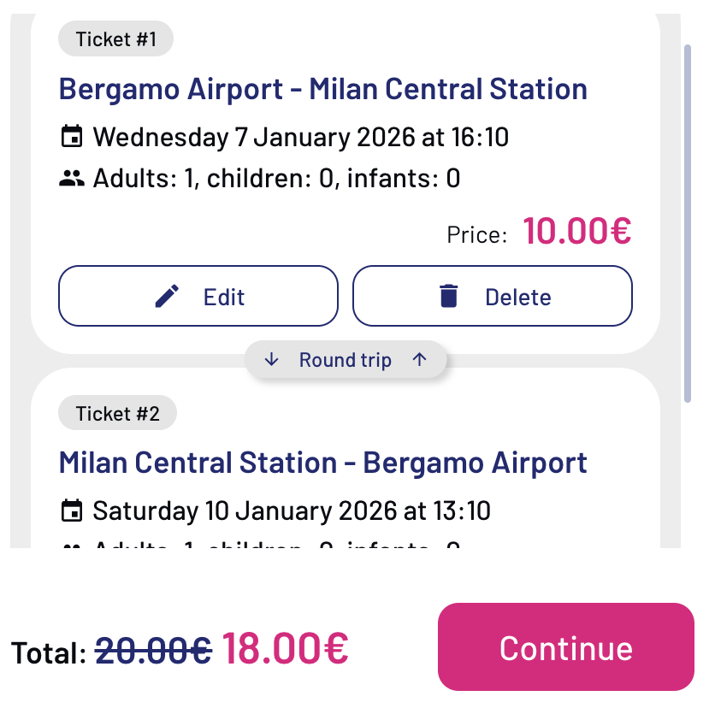This screenshot has width=715, height=708.
Task: Select the Ticket #1 badge
Action: tap(115, 39)
